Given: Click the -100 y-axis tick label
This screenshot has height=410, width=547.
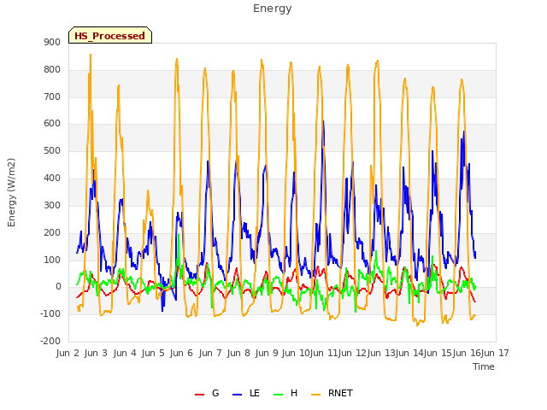Looking at the screenshot, I should (x=50, y=313).
